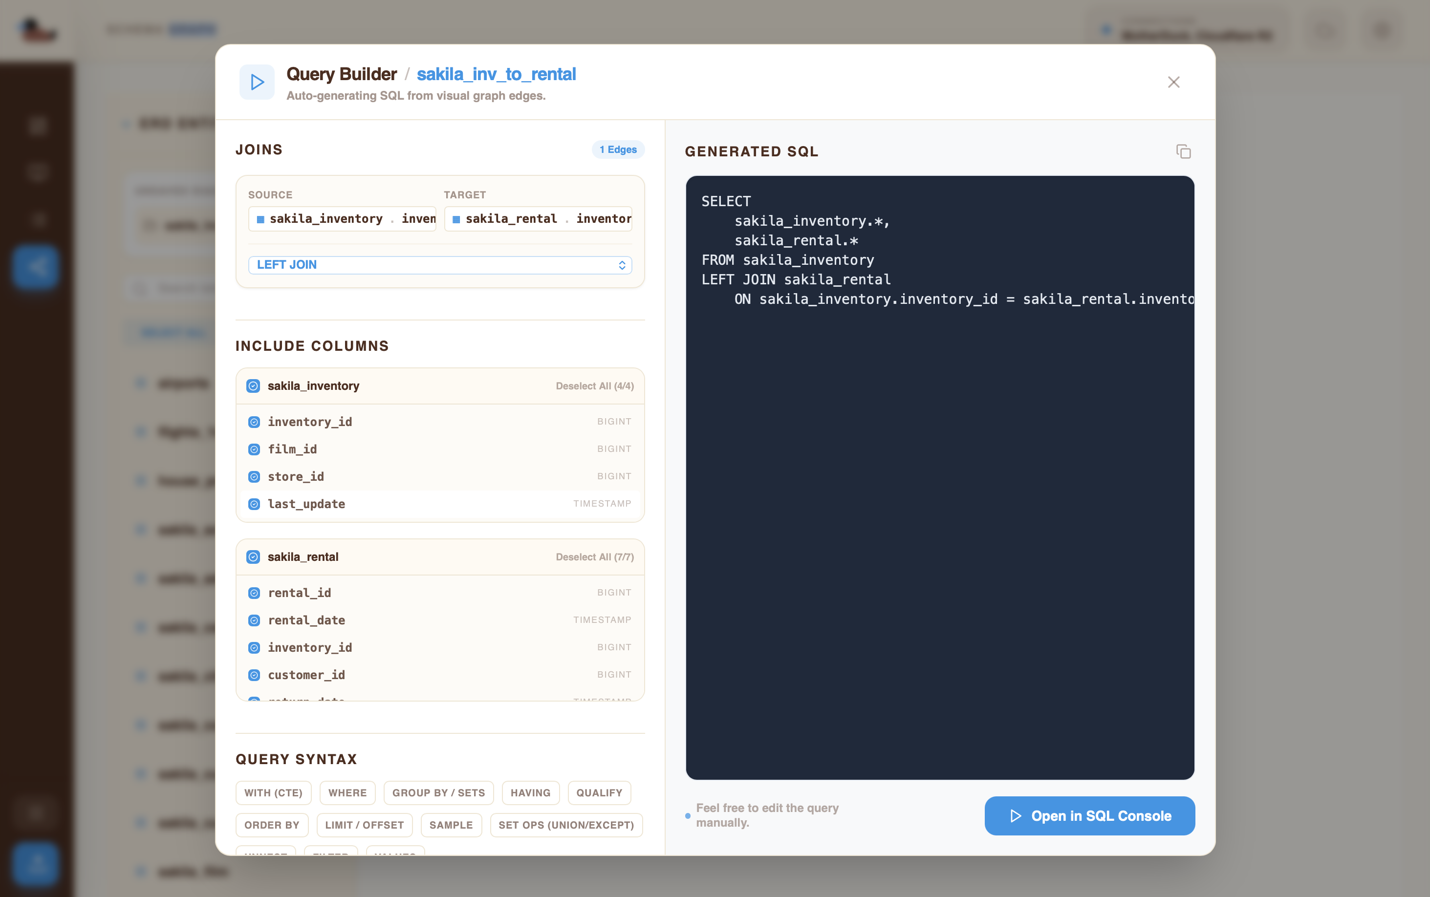Open the SOURCE table selector
The width and height of the screenshot is (1430, 897).
343,218
